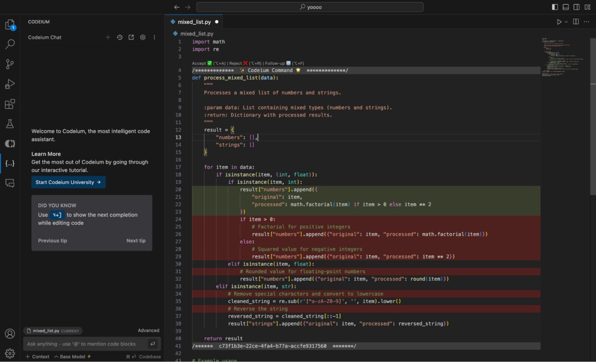Open the Search view
Viewport: 596px width, 362px height.
[10, 44]
